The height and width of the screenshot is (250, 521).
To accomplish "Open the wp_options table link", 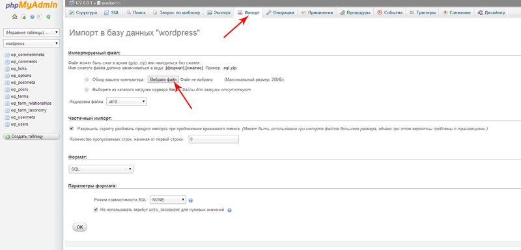I will 21,76.
